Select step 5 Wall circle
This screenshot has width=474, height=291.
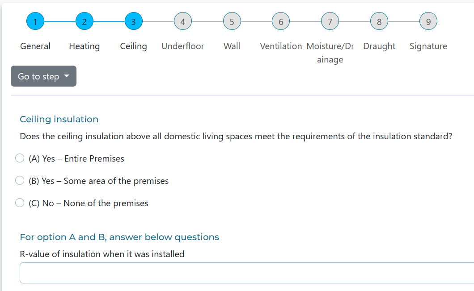point(232,21)
